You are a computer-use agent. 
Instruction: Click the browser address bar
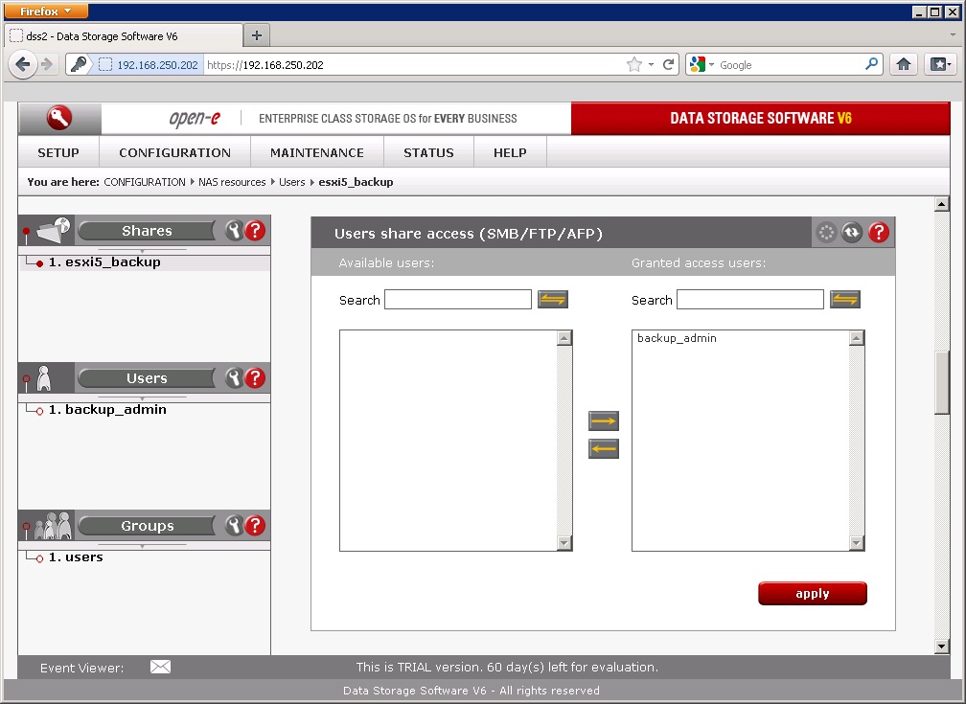413,65
